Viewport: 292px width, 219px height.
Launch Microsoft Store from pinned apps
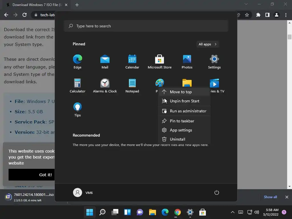(x=160, y=62)
